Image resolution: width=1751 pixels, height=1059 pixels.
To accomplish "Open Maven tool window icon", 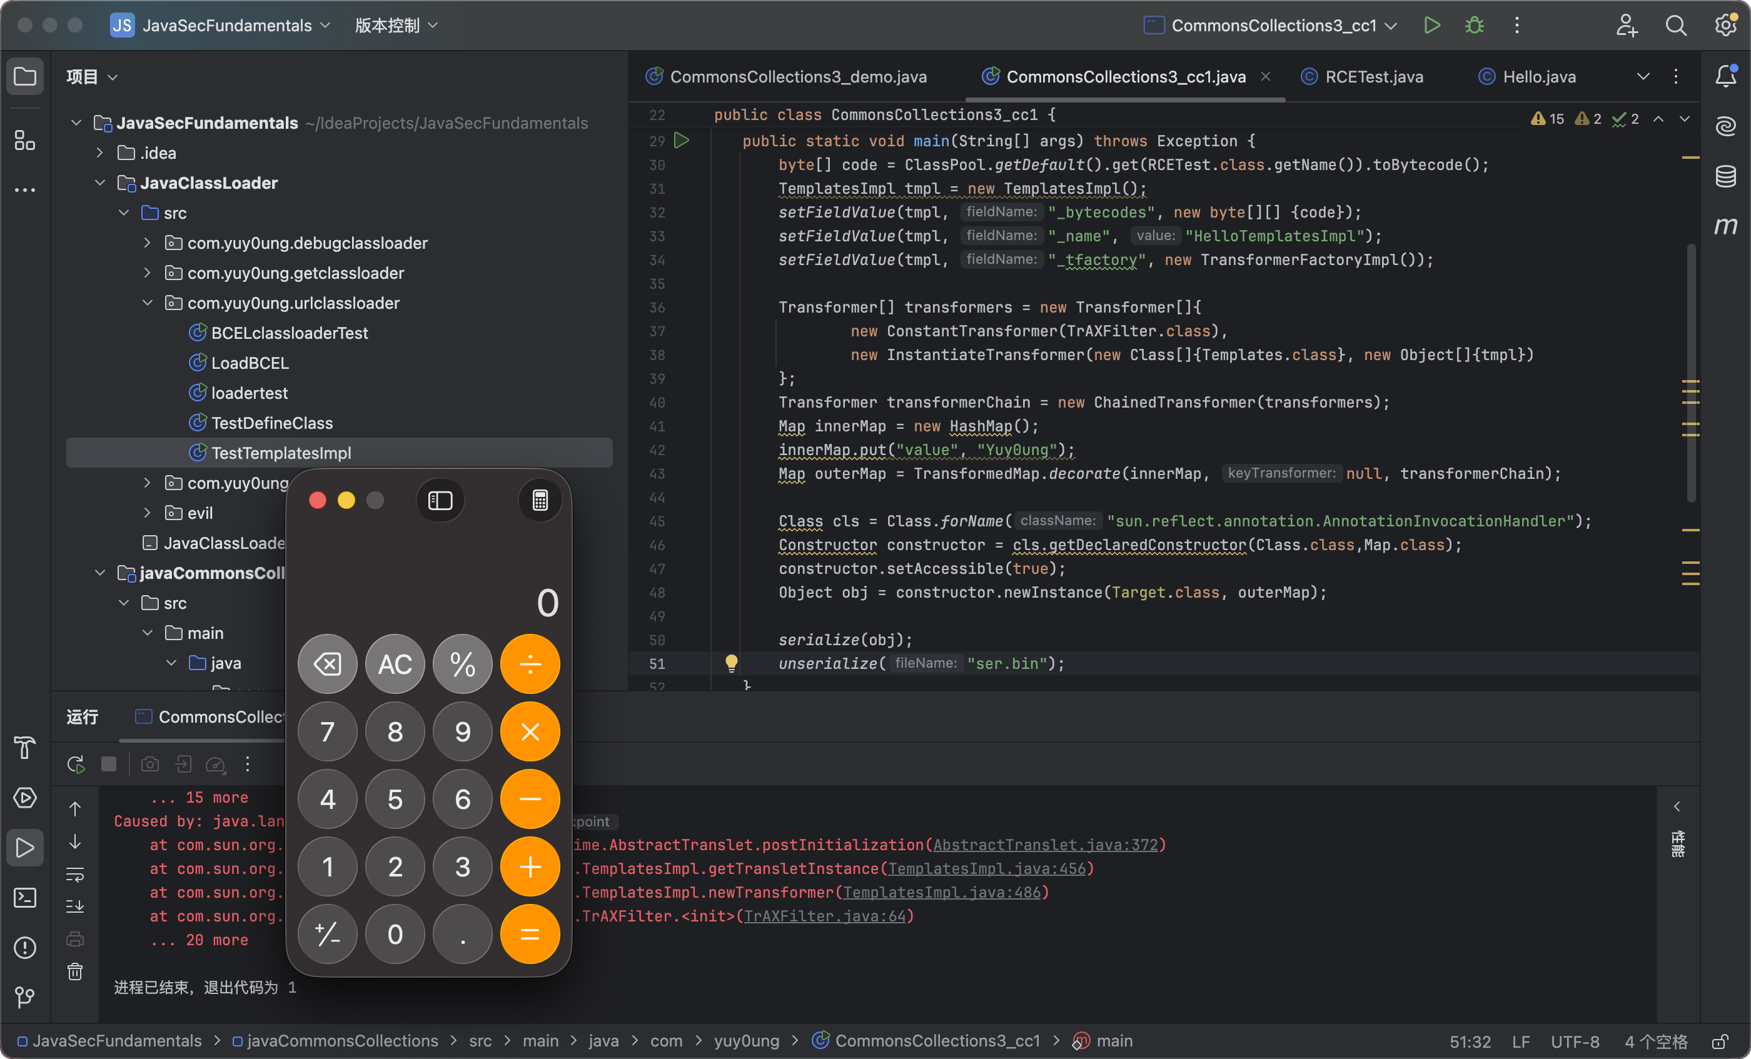I will (1725, 226).
